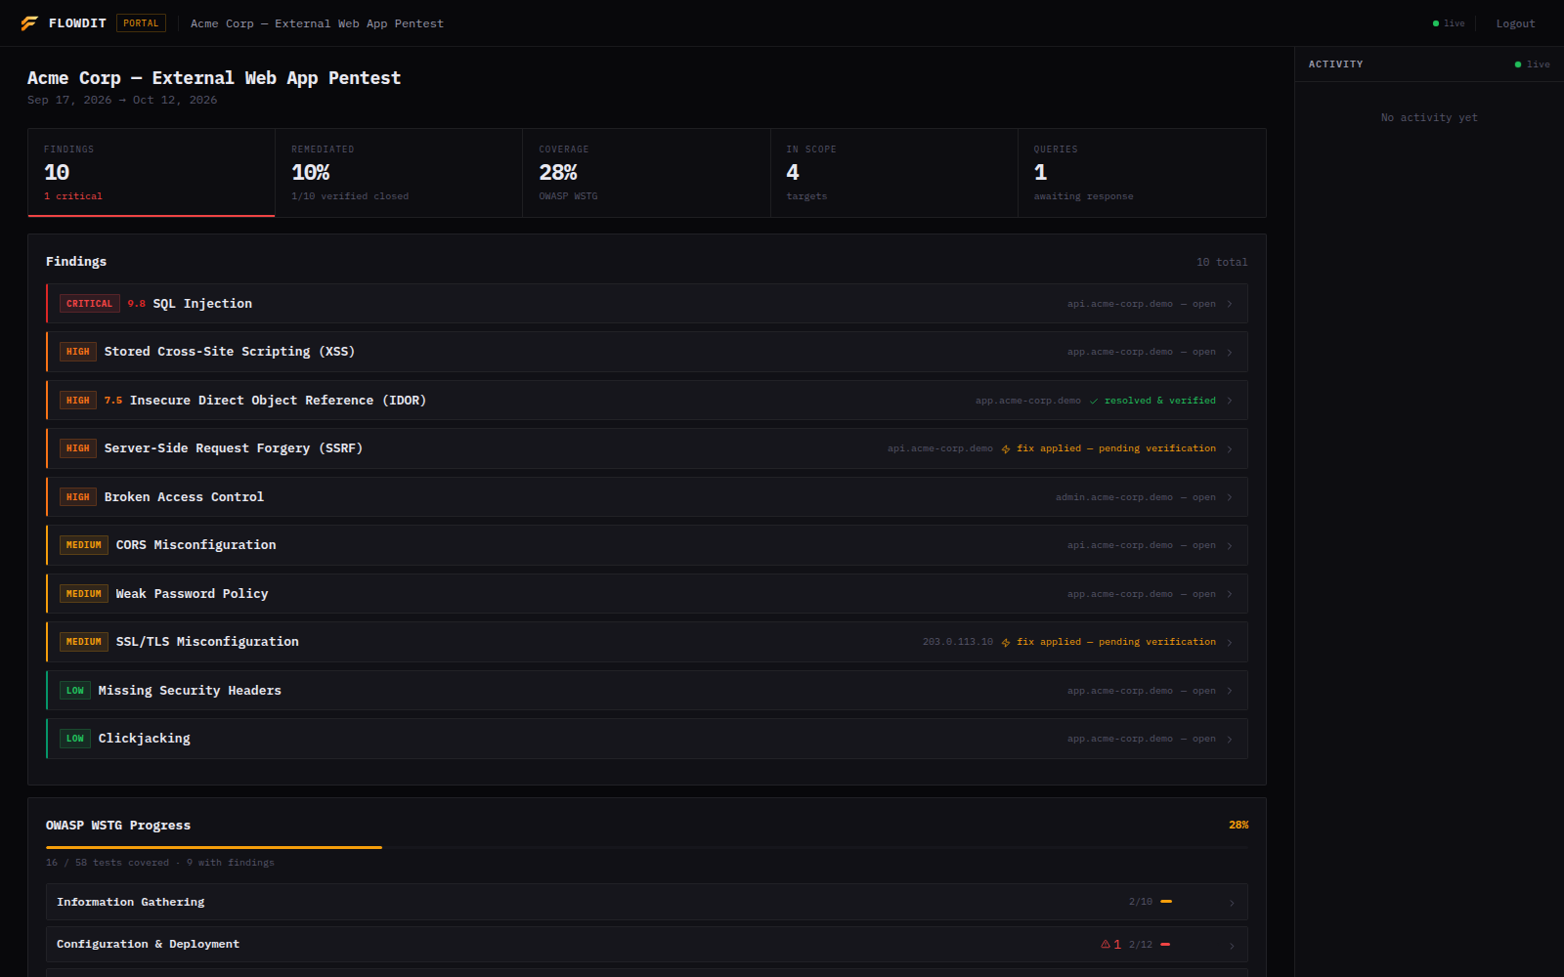Viewport: 1564px width, 977px height.
Task: Open the Information Gathering category row
Action: coord(647,902)
